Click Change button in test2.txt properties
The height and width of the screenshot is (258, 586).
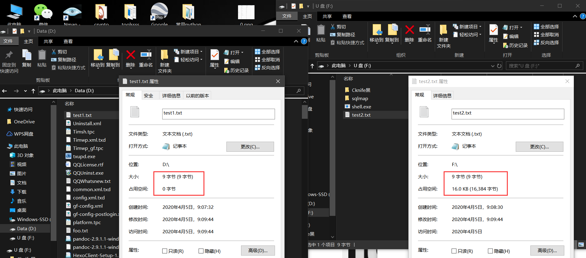[539, 147]
